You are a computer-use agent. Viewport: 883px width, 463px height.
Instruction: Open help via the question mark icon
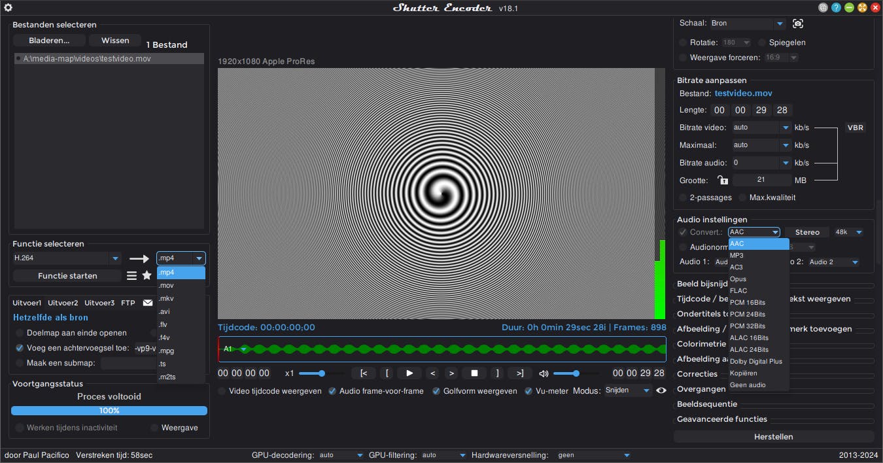(x=836, y=7)
